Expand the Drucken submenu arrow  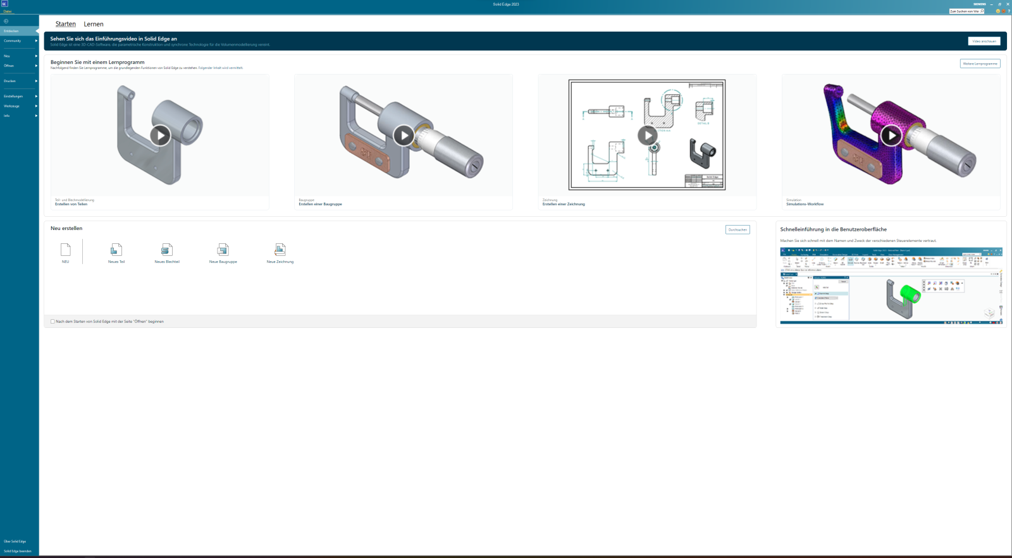(x=36, y=81)
